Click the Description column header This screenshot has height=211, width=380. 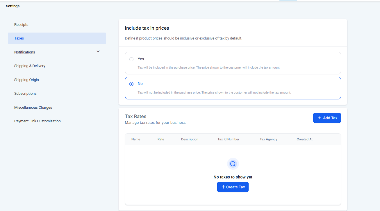click(190, 140)
